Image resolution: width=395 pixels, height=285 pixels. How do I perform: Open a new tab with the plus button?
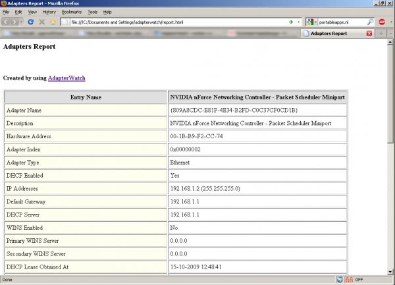[x=381, y=34]
